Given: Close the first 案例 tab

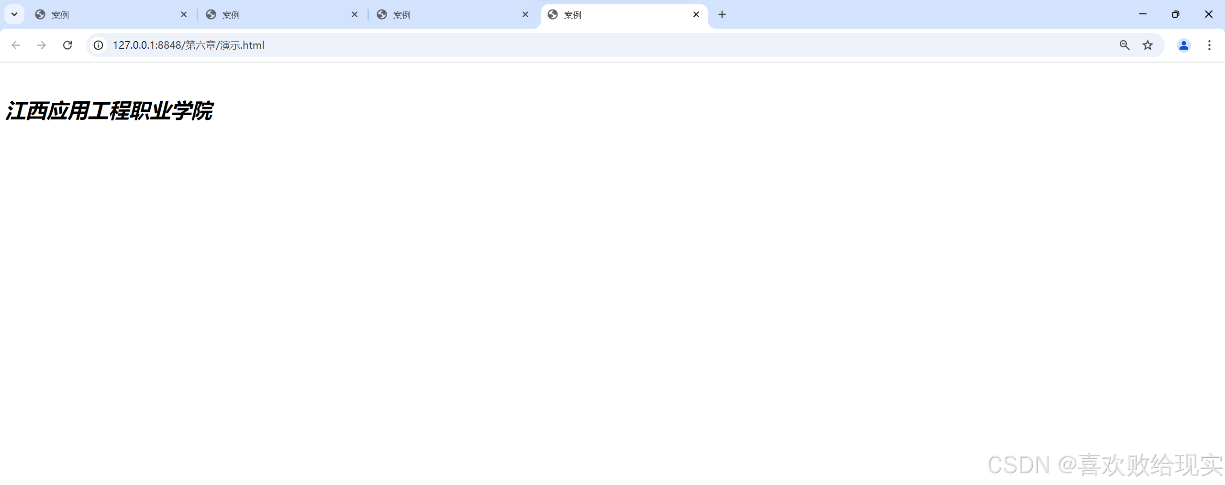Looking at the screenshot, I should point(184,15).
